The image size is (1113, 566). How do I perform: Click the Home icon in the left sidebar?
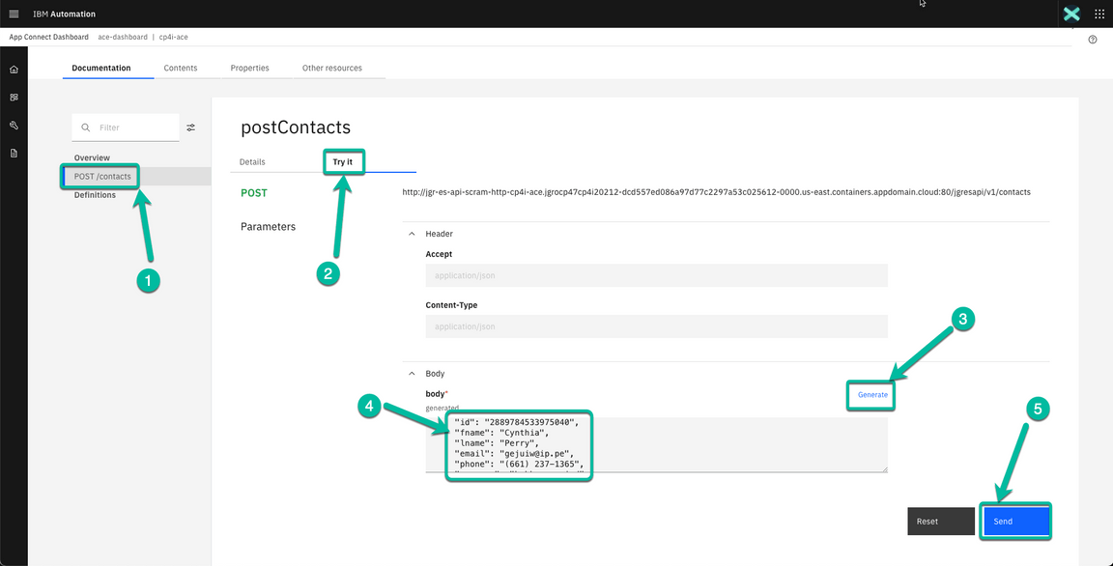point(14,69)
